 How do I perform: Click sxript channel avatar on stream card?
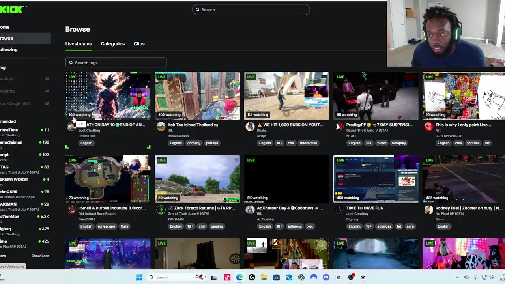(250, 126)
